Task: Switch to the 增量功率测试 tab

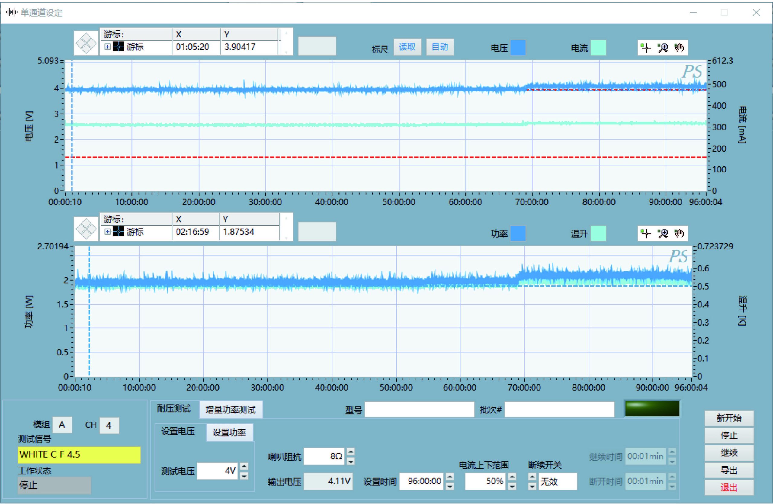Action: [x=231, y=410]
